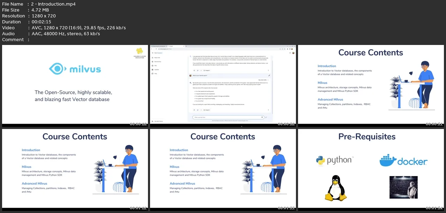Click the AI robot picture on Pre-Requisites slide
This screenshot has width=446, height=213.
click(x=403, y=187)
